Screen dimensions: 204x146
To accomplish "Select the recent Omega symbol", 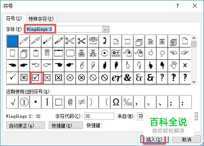I will 116,102.
